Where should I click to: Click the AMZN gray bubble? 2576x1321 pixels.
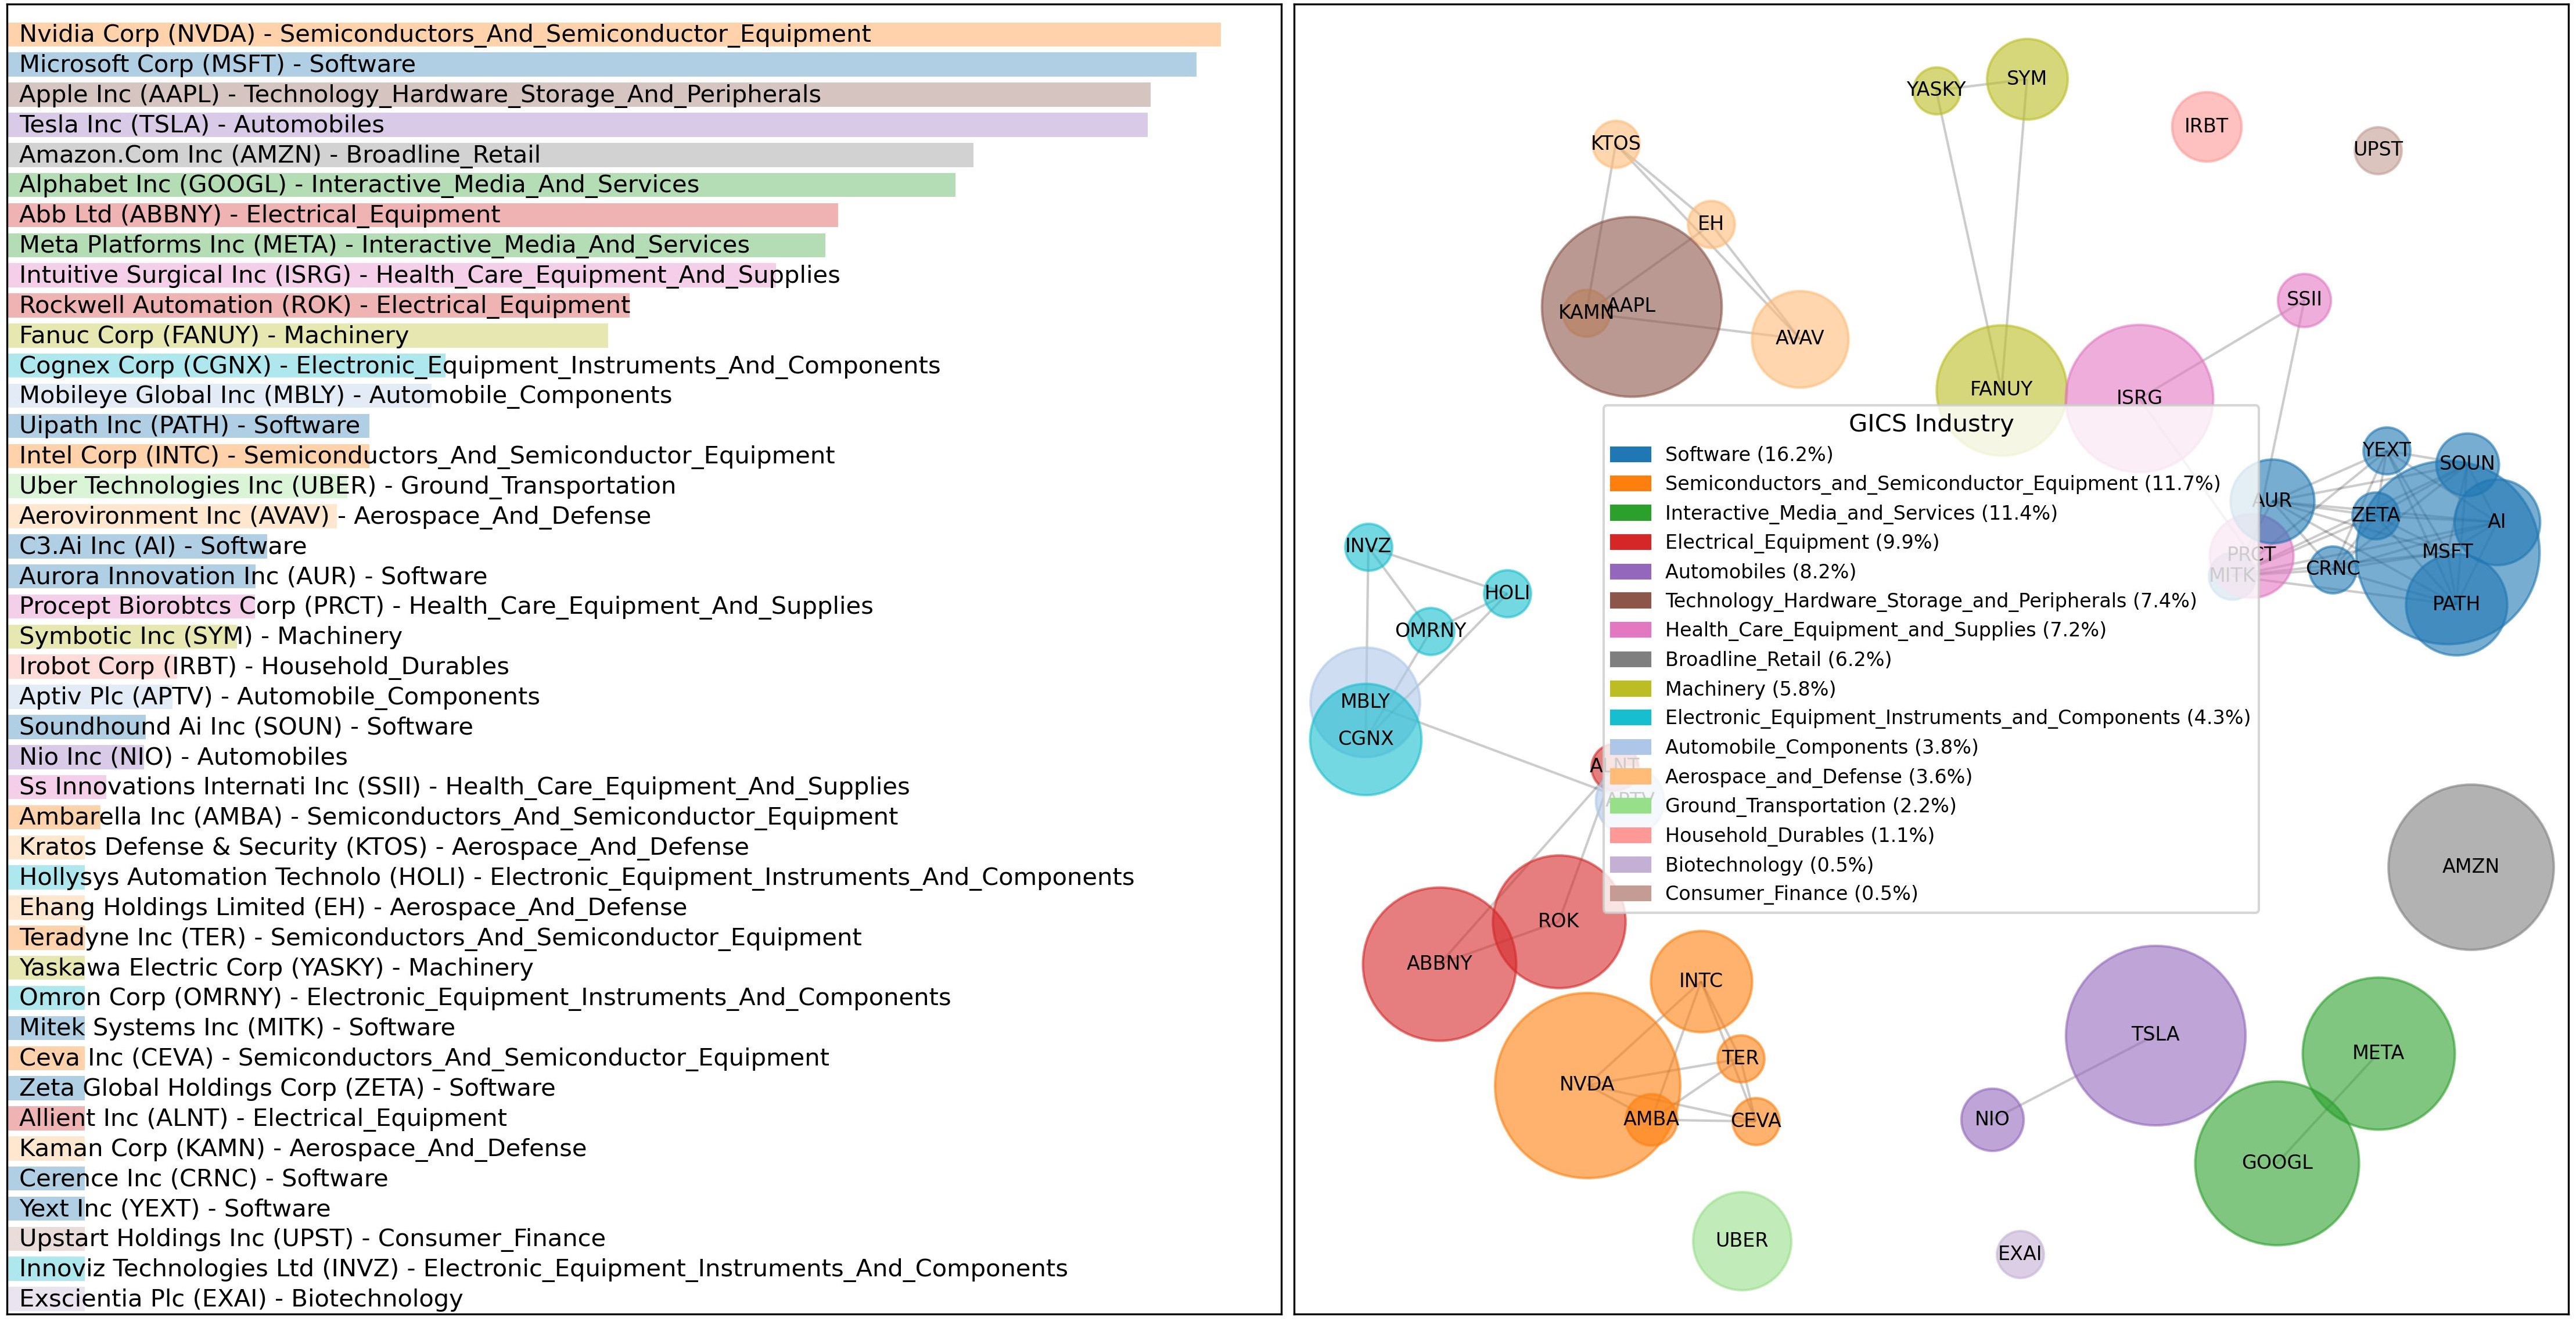pos(2470,866)
